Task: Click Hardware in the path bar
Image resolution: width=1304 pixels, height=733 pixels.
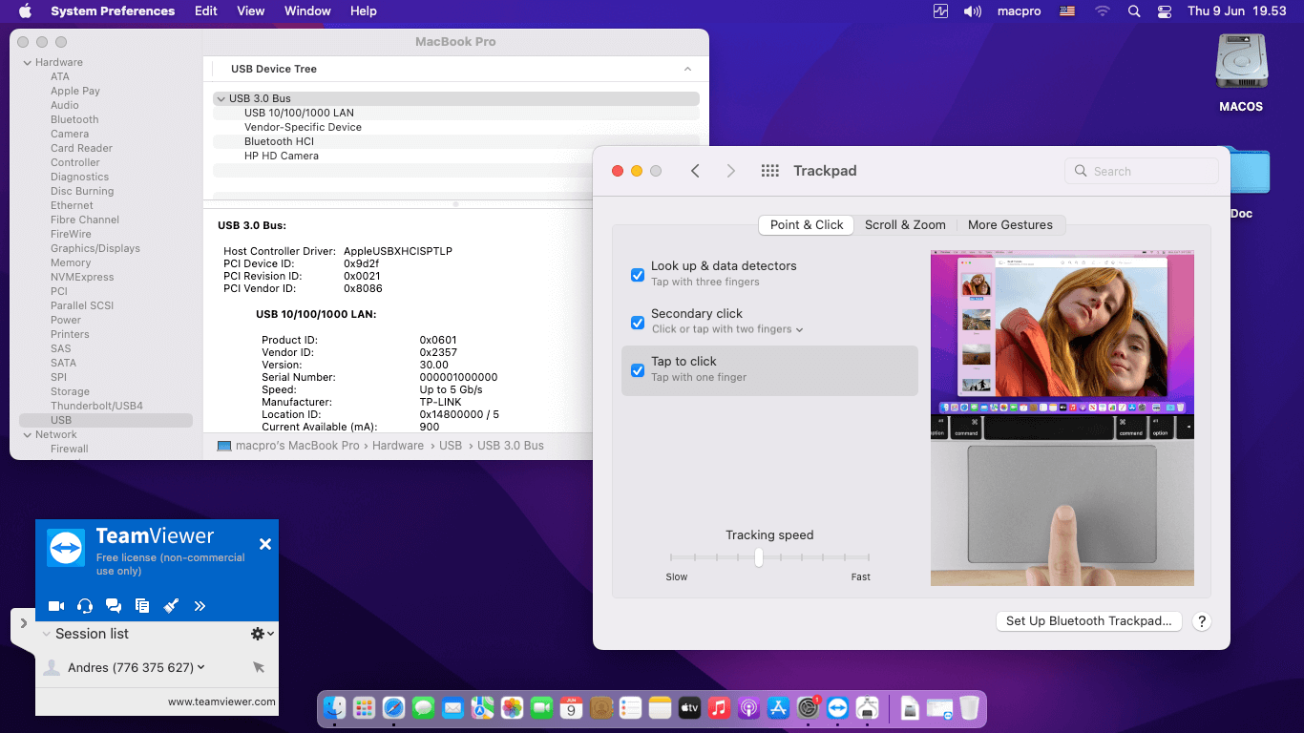Action: (398, 446)
